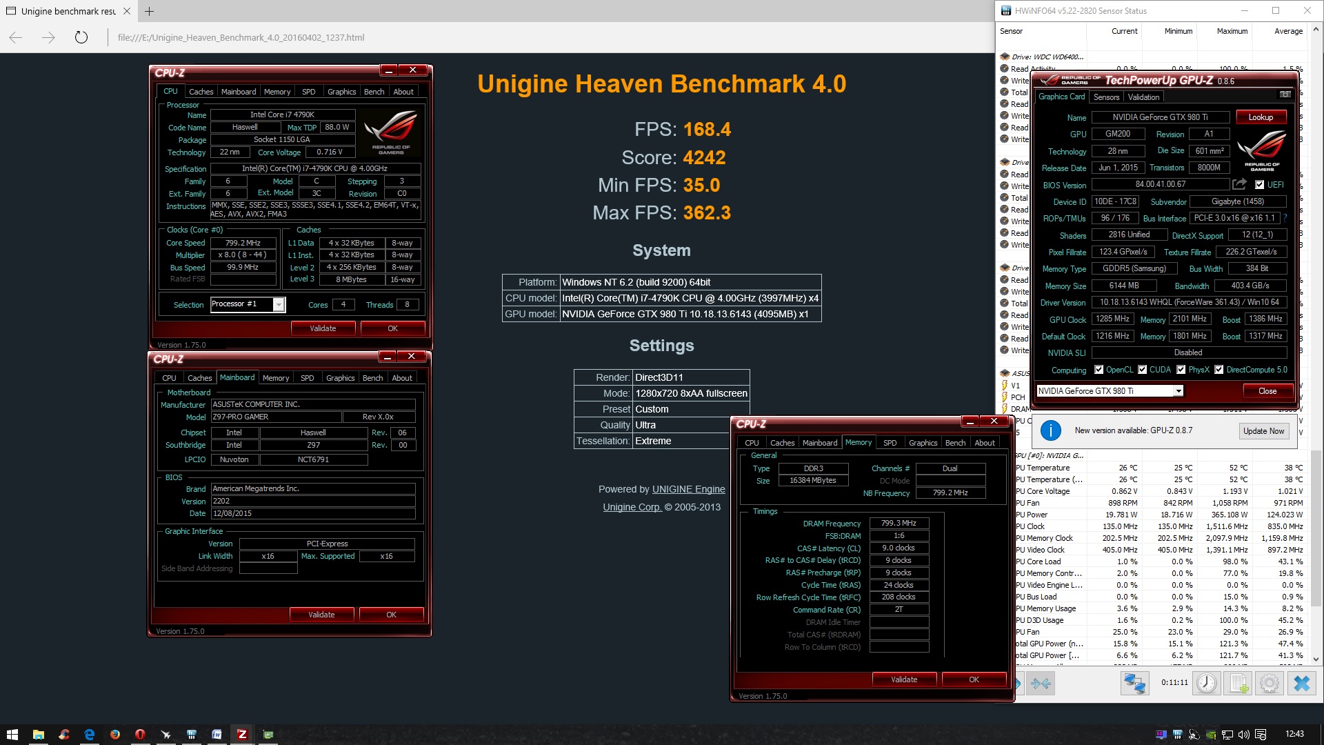Click the Lookup button in GPU-Z
The width and height of the screenshot is (1324, 745).
(1260, 117)
